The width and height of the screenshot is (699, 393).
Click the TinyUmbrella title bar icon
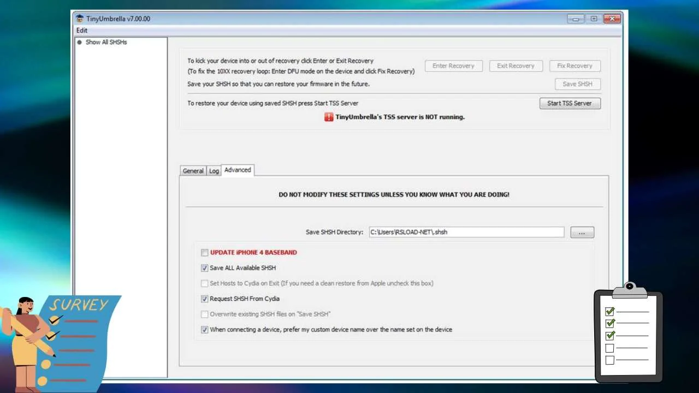tap(80, 19)
